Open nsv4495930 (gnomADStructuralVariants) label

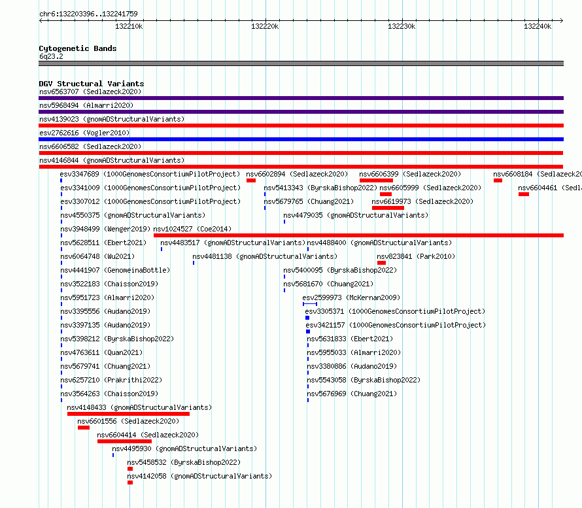click(x=184, y=449)
